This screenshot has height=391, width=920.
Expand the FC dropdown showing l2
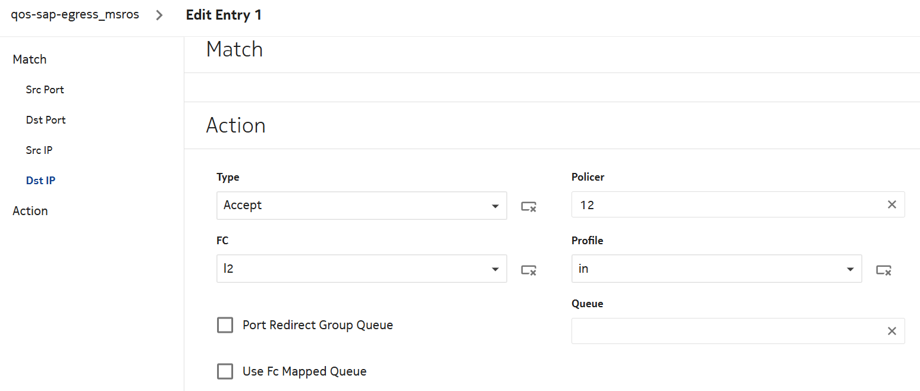point(362,269)
